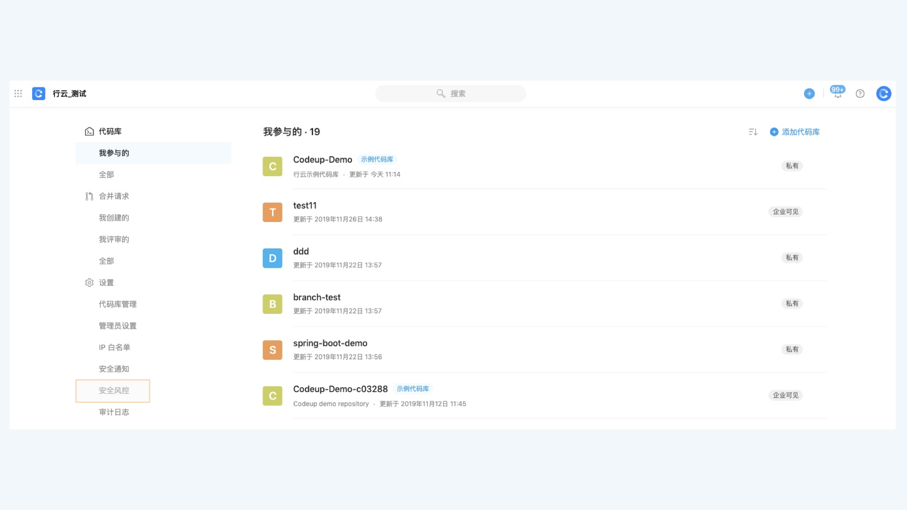Click the sort order icon
Screen dimensions: 907x510
coord(753,132)
